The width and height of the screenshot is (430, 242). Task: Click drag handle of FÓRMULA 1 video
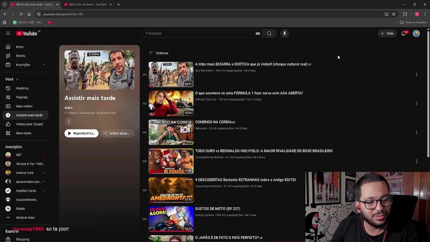tap(144, 104)
